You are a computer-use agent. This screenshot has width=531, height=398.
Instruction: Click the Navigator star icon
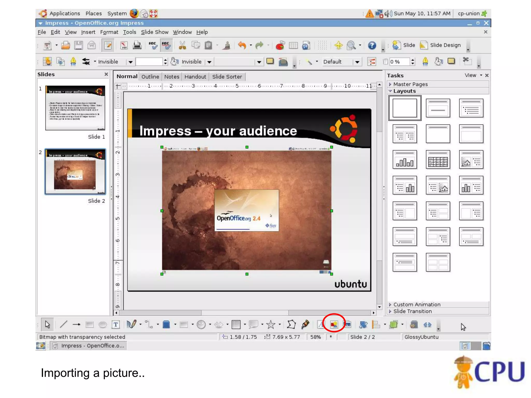(x=338, y=45)
